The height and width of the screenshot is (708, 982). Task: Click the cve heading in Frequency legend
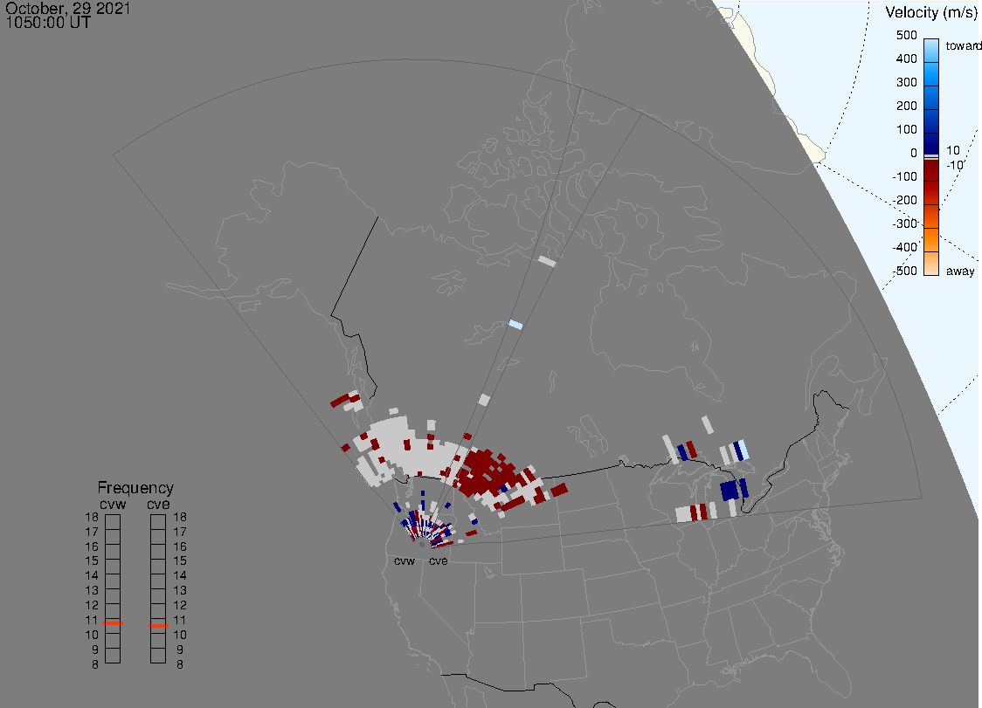pyautogui.click(x=158, y=504)
